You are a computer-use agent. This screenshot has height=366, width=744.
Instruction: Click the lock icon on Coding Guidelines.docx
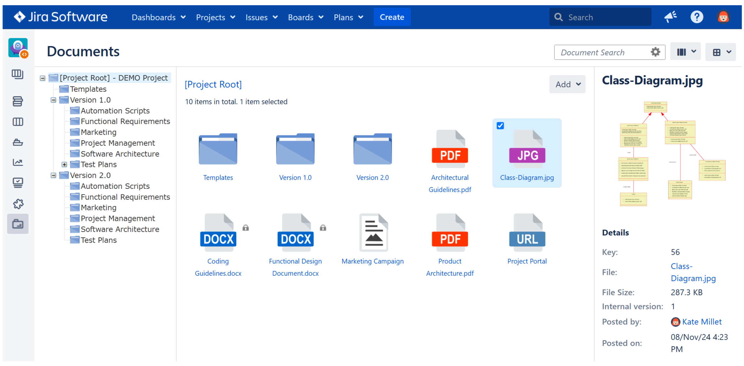[x=245, y=227]
